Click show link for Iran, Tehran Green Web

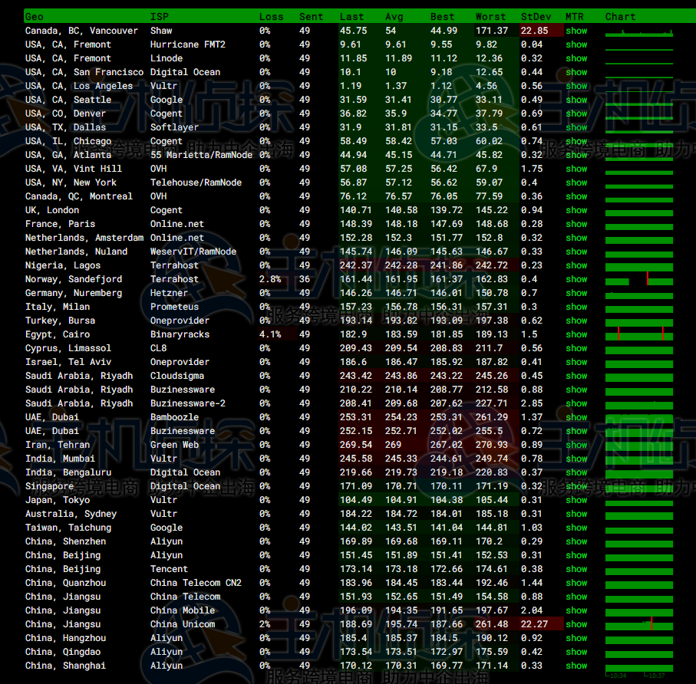(x=576, y=445)
